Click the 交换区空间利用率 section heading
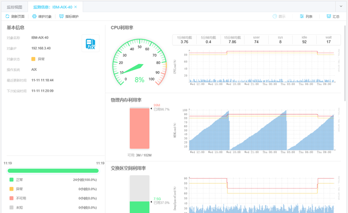The height and width of the screenshot is (213, 348). pos(128,168)
